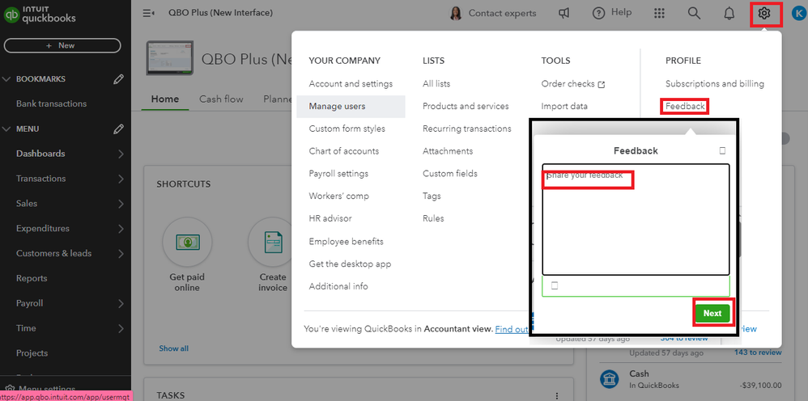Open the apps grid icon
The height and width of the screenshot is (401, 808).
pyautogui.click(x=659, y=14)
